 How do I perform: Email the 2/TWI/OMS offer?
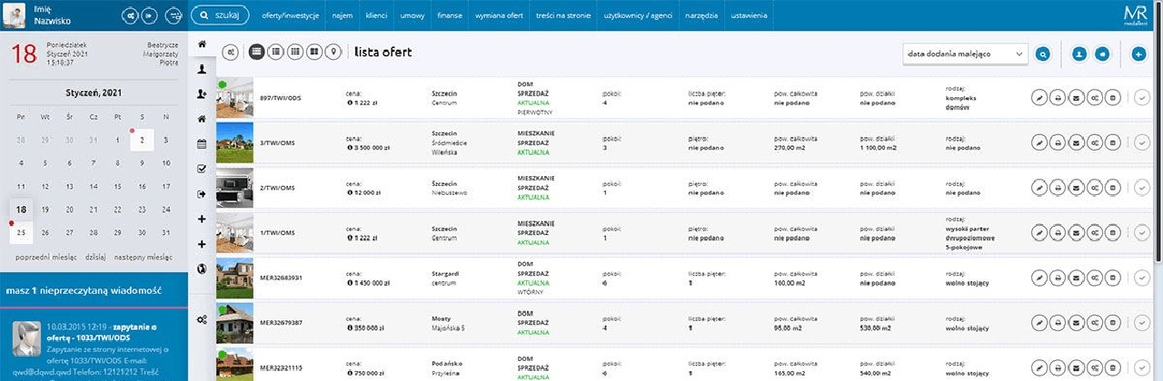tap(1078, 187)
